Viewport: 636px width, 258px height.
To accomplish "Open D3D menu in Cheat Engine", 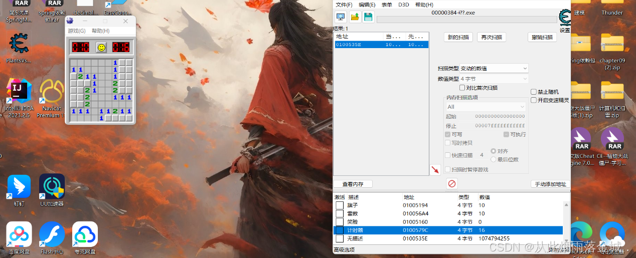I will click(403, 5).
